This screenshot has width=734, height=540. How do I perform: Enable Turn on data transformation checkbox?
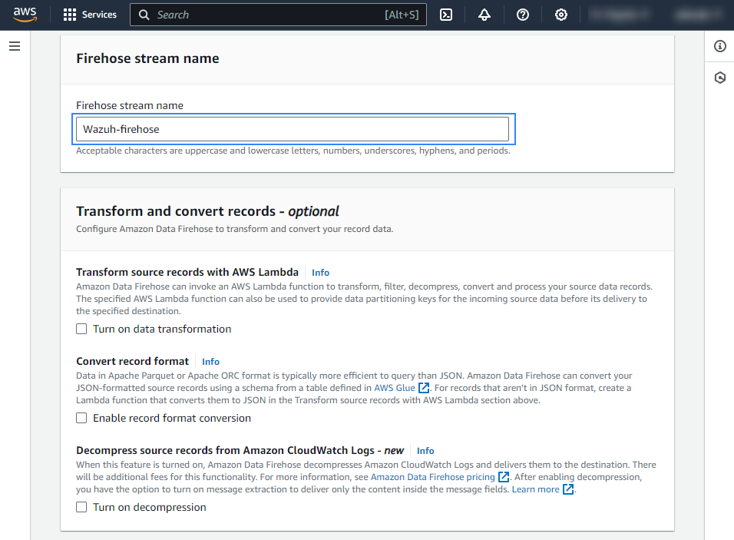point(81,329)
